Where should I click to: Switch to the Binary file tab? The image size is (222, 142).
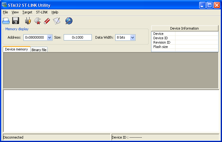[39, 50]
